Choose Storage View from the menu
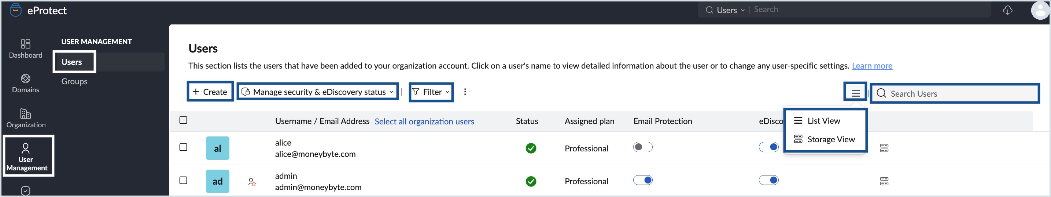The image size is (1051, 197). (824, 139)
